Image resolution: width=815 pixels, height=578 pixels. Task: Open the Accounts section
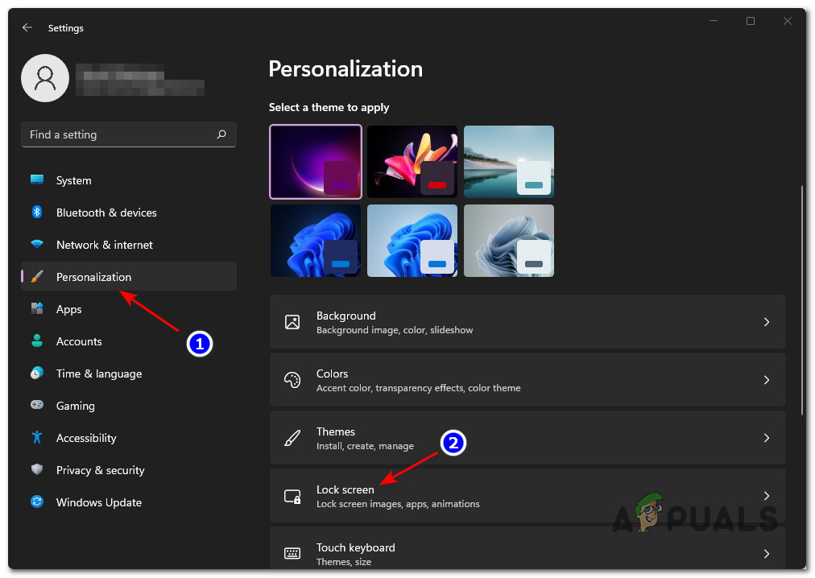tap(79, 341)
